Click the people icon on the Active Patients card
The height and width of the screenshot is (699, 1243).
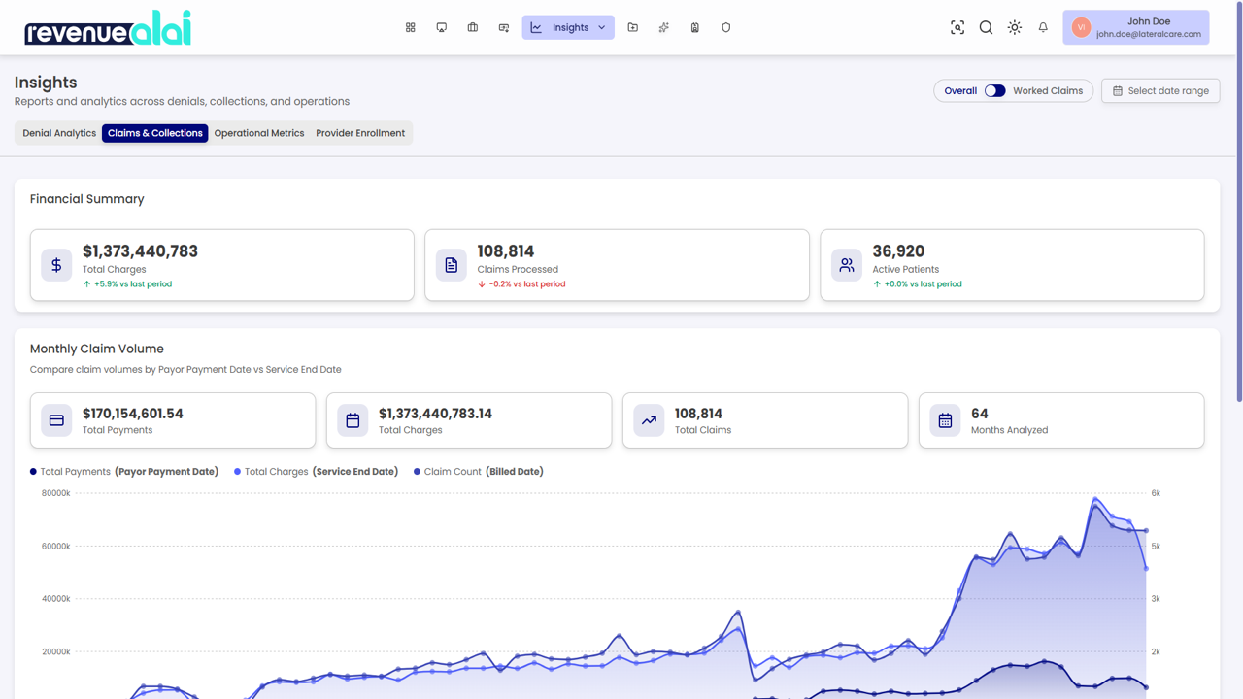click(847, 265)
